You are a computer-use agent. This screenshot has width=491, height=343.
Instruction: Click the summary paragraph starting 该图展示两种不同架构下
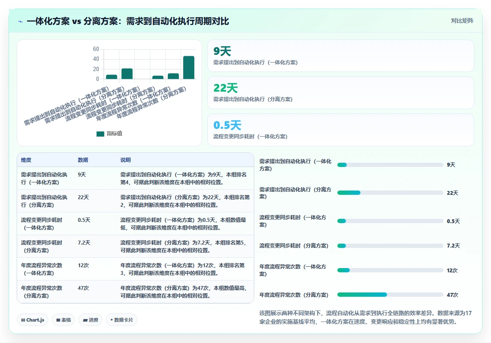pos(366,317)
